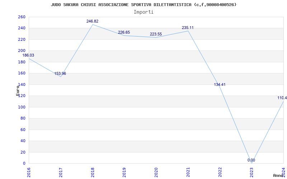Click the 0 y-axis tick label
This screenshot has height=179, width=287.
tap(24, 164)
